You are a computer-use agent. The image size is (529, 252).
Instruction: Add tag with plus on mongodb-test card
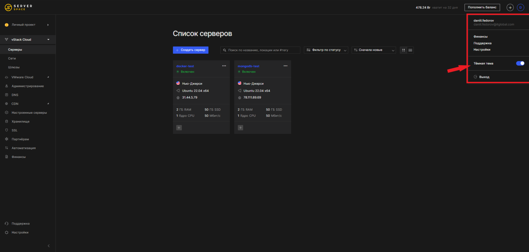[240, 128]
